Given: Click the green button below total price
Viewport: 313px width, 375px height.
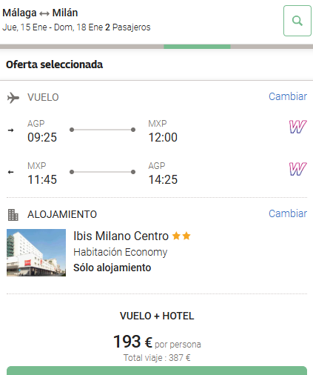Looking at the screenshot, I should click(157, 371).
